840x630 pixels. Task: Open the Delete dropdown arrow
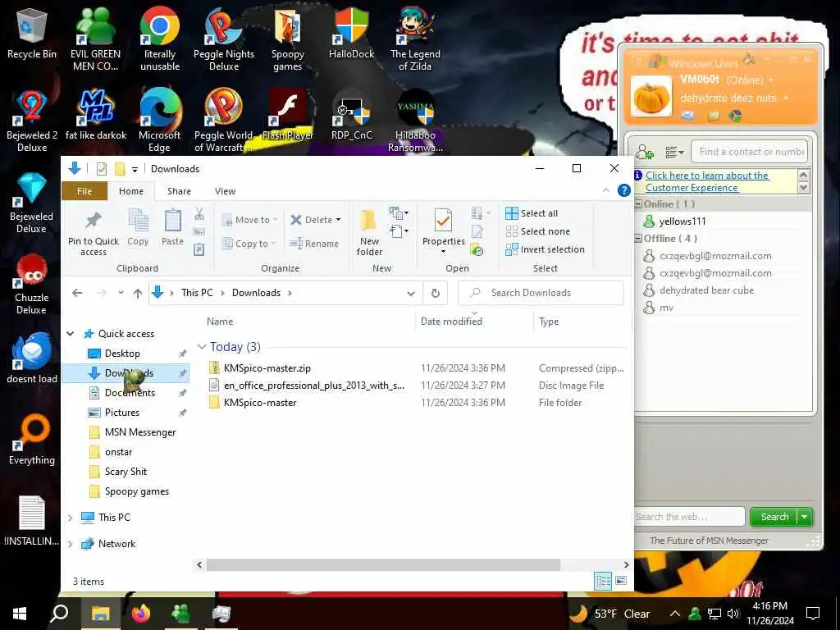(x=338, y=220)
